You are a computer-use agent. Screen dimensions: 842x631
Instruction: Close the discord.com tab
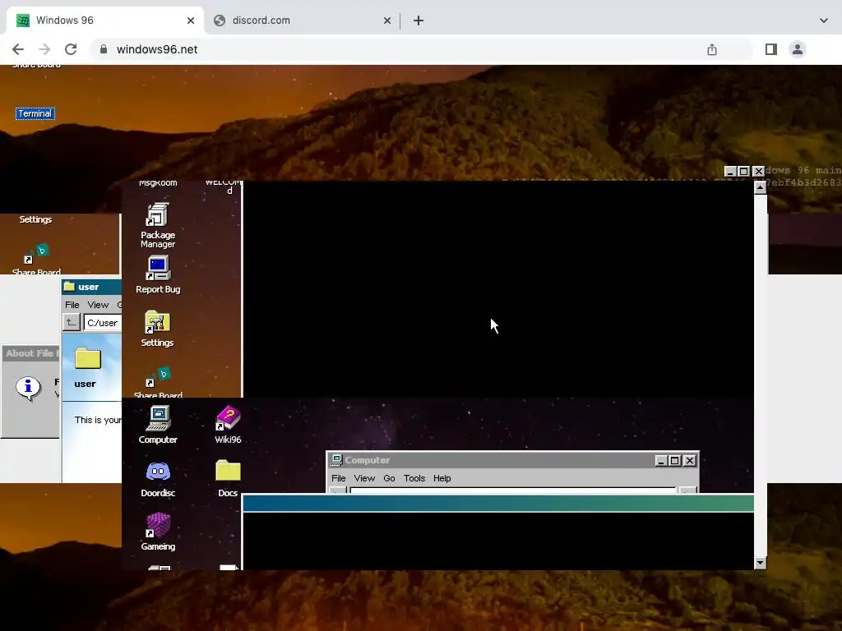click(x=387, y=21)
